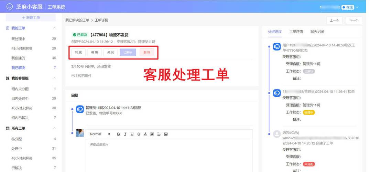This screenshot has width=370, height=172.
Task: Open the text color picker
Action: (145, 134)
